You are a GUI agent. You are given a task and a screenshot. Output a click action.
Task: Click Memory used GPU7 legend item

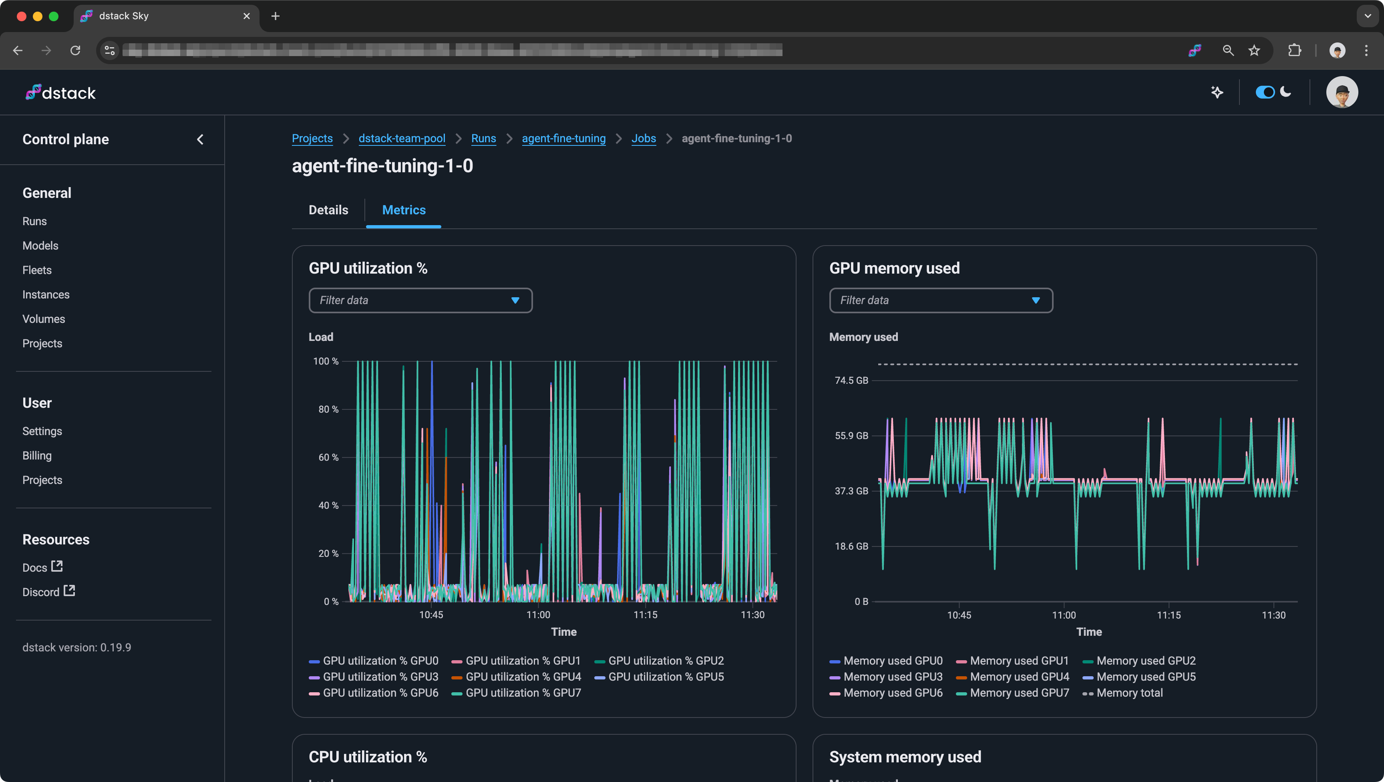(1013, 693)
